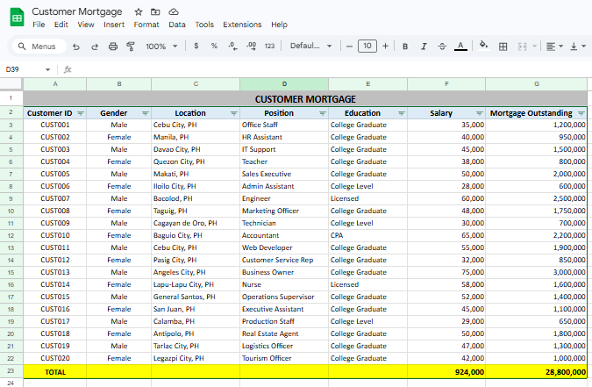Click the font size field
The image size is (592, 387).
[367, 47]
